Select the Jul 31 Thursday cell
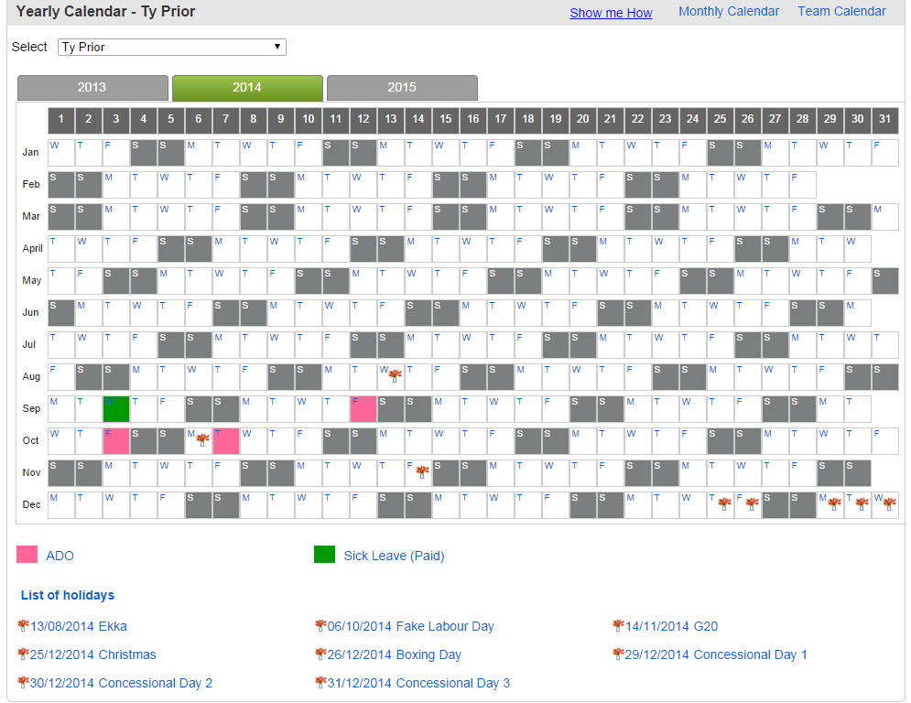Viewport: 911px width, 703px height. pos(885,345)
